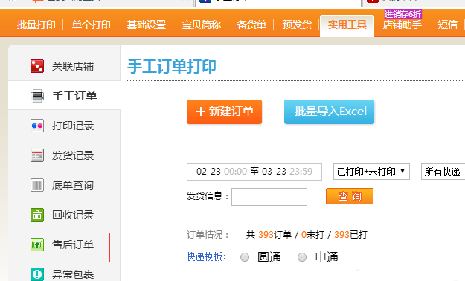Screen dimensions: 465x281
Task: Click the 底单查询 barcode icon
Action: point(37,185)
